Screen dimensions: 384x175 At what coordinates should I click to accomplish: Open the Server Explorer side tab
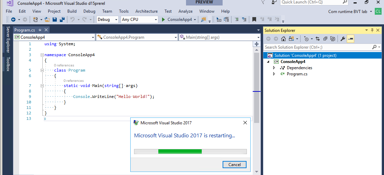tap(8, 39)
